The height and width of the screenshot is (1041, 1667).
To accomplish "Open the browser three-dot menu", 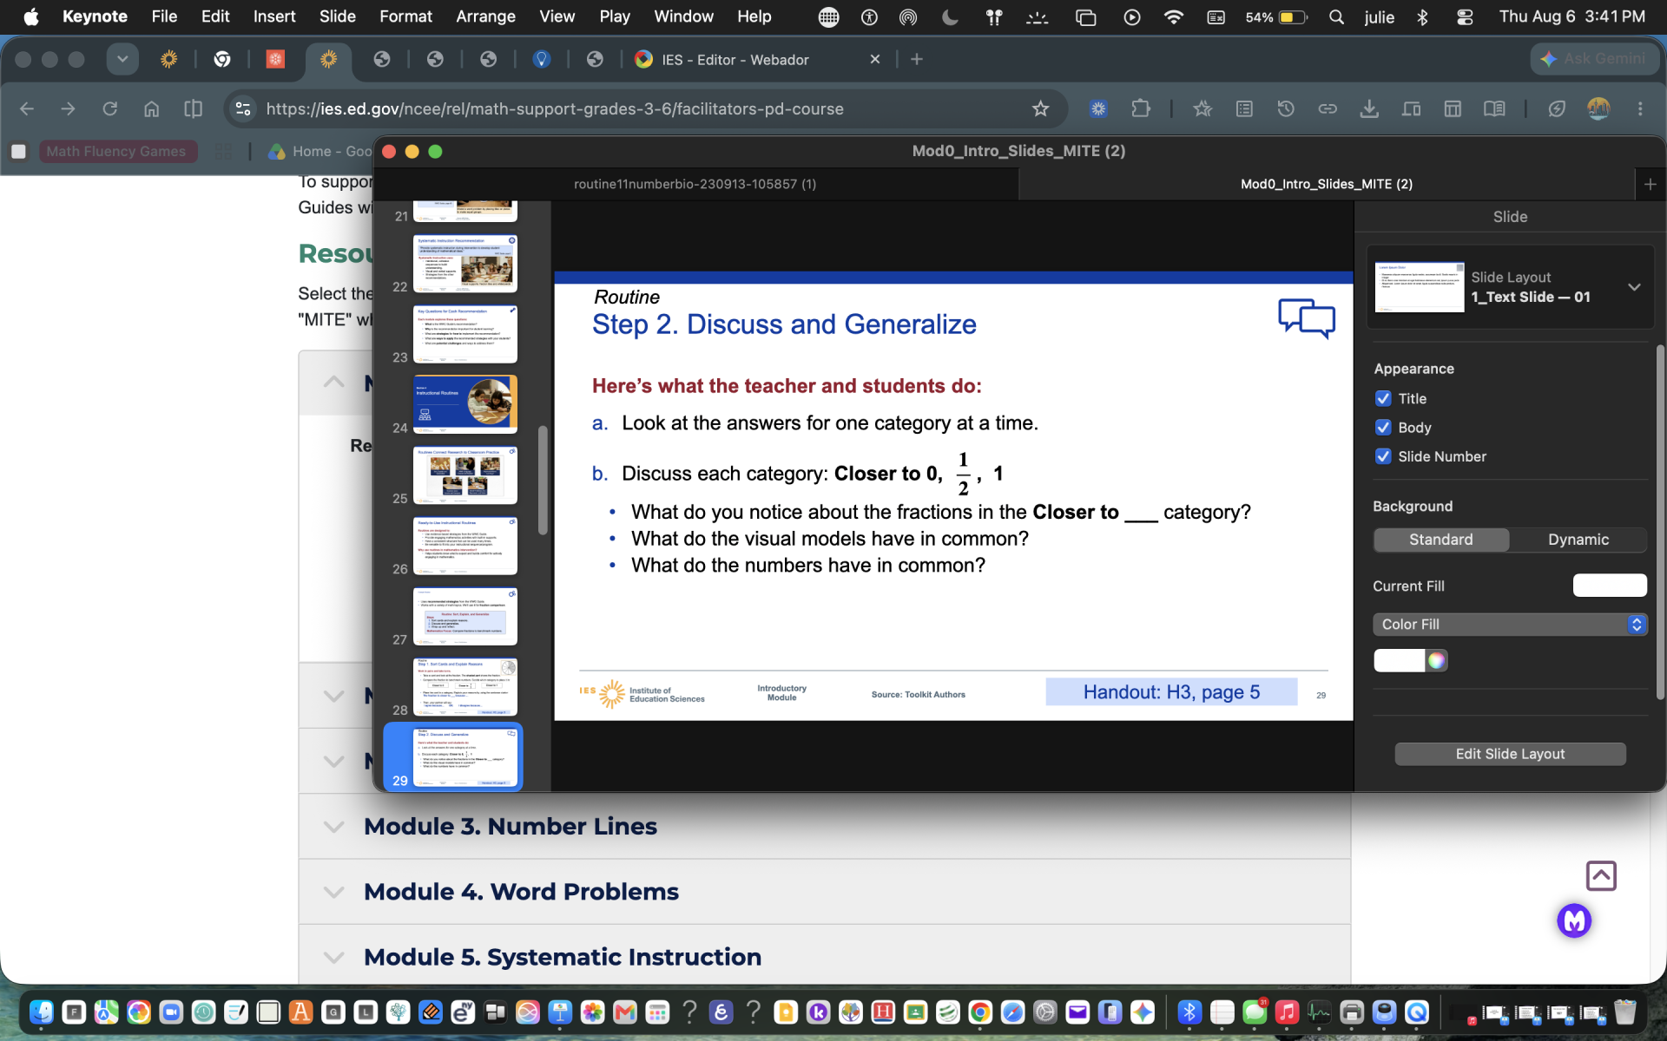I will click(x=1640, y=108).
